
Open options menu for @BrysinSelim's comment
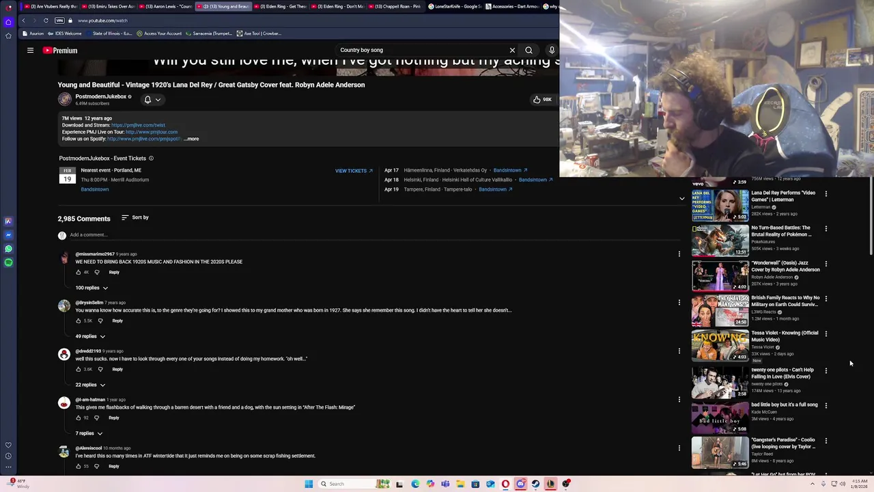(x=679, y=303)
